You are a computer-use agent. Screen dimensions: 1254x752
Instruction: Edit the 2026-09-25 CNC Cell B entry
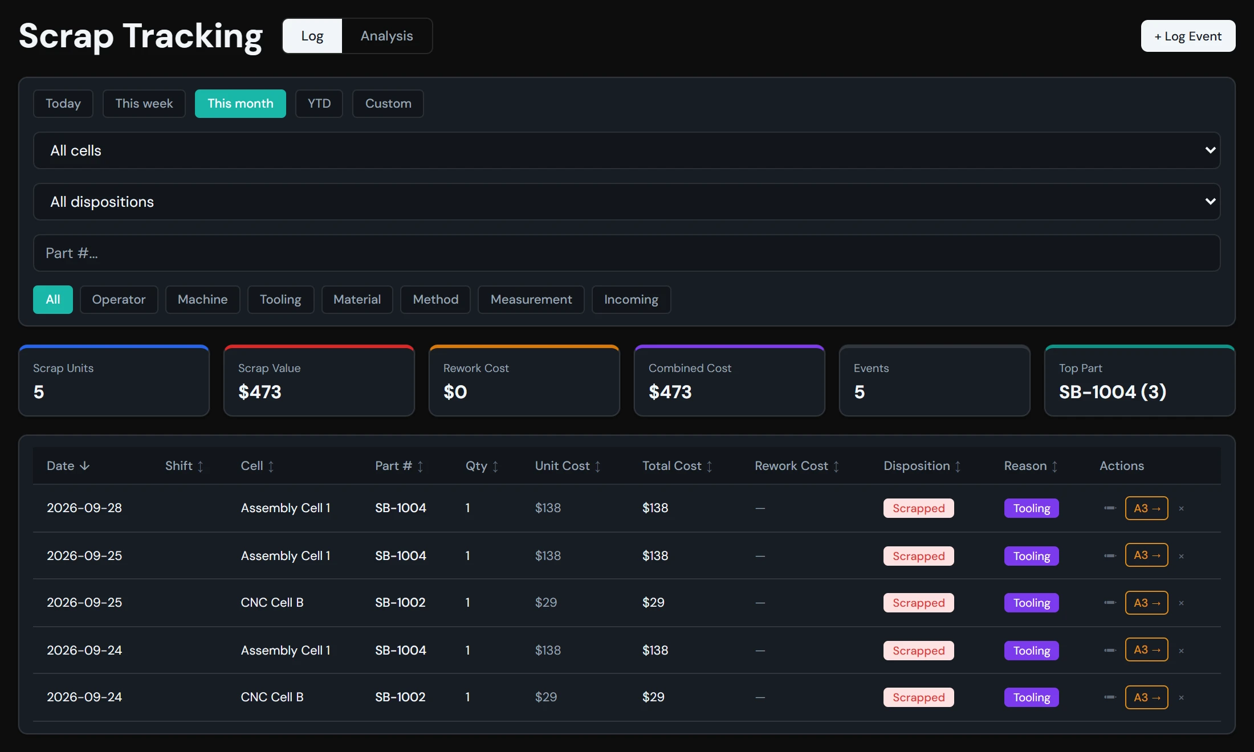tap(1109, 603)
